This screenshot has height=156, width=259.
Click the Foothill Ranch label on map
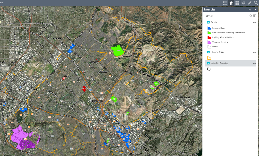click(183, 97)
